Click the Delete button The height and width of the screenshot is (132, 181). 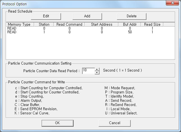[x=132, y=16]
